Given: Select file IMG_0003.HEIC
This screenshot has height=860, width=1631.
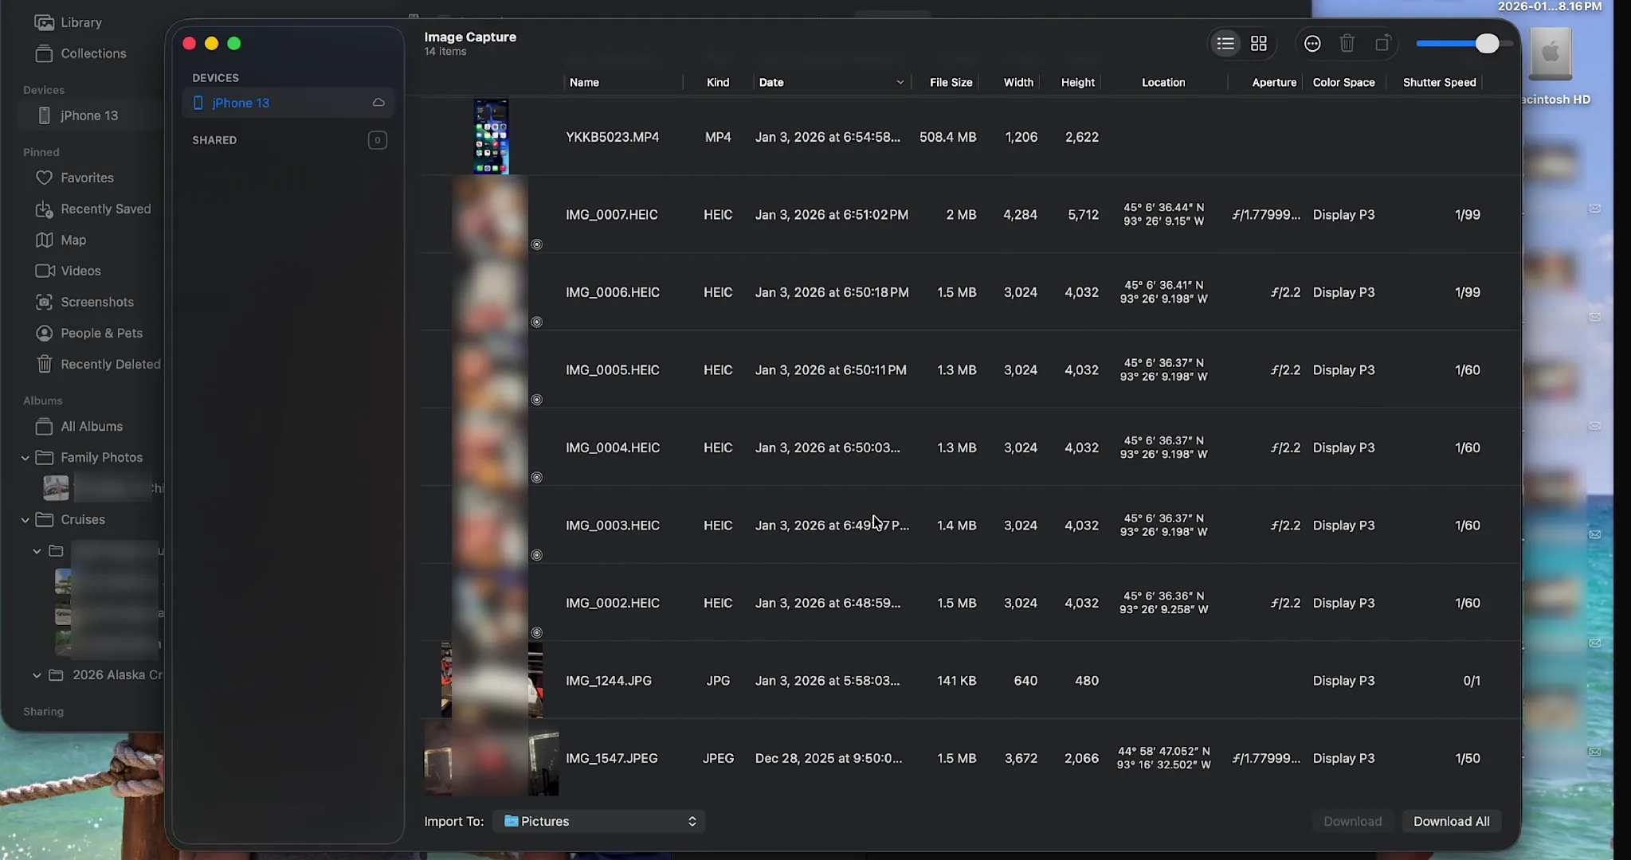Looking at the screenshot, I should tap(612, 526).
